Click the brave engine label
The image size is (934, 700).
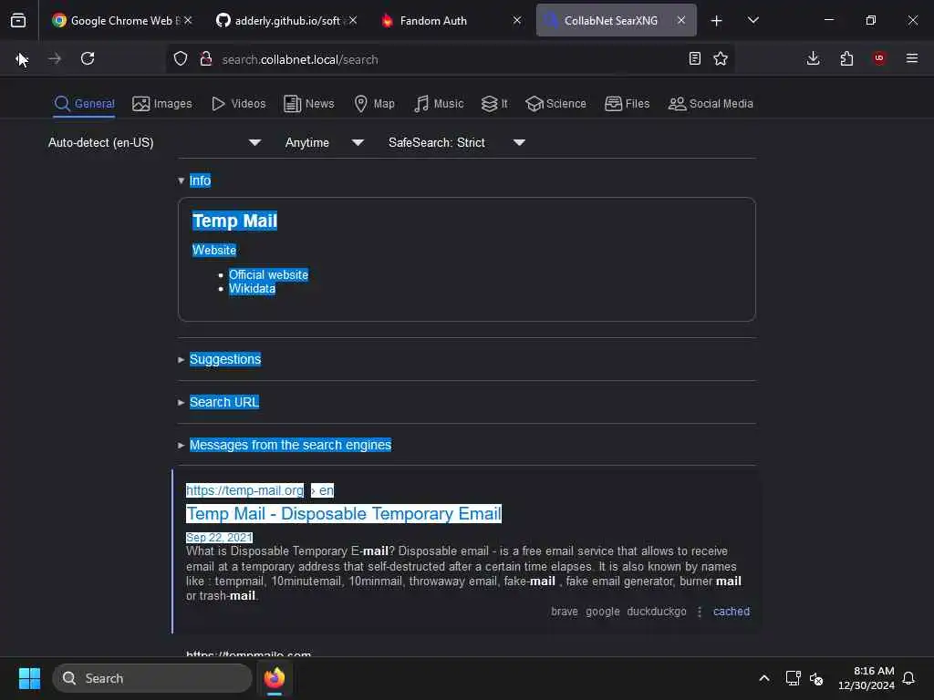[564, 612]
